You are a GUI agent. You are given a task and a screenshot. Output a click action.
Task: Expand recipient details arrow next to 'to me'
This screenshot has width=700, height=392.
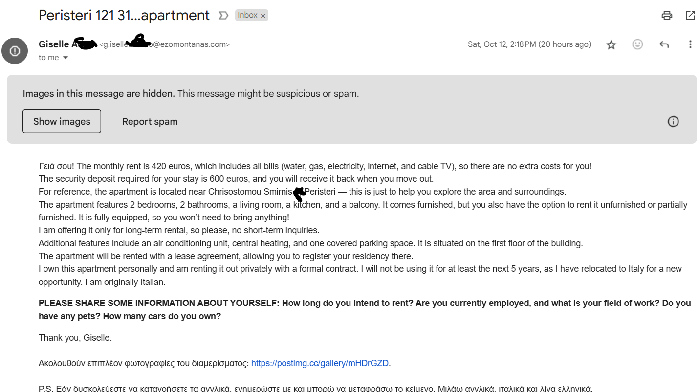tap(66, 58)
